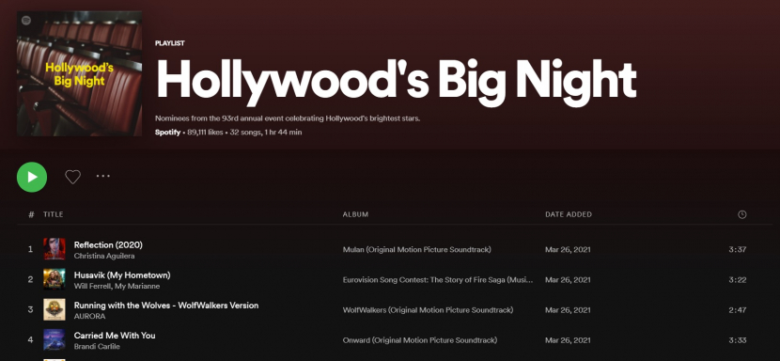This screenshot has width=780, height=361.
Task: Click the Running with the Wolves thumbnail
Action: coord(55,309)
